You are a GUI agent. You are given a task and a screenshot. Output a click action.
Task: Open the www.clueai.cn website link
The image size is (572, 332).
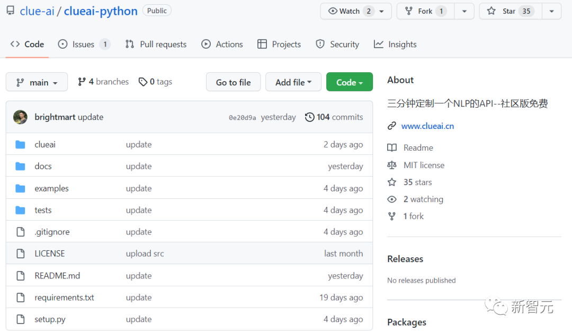427,126
